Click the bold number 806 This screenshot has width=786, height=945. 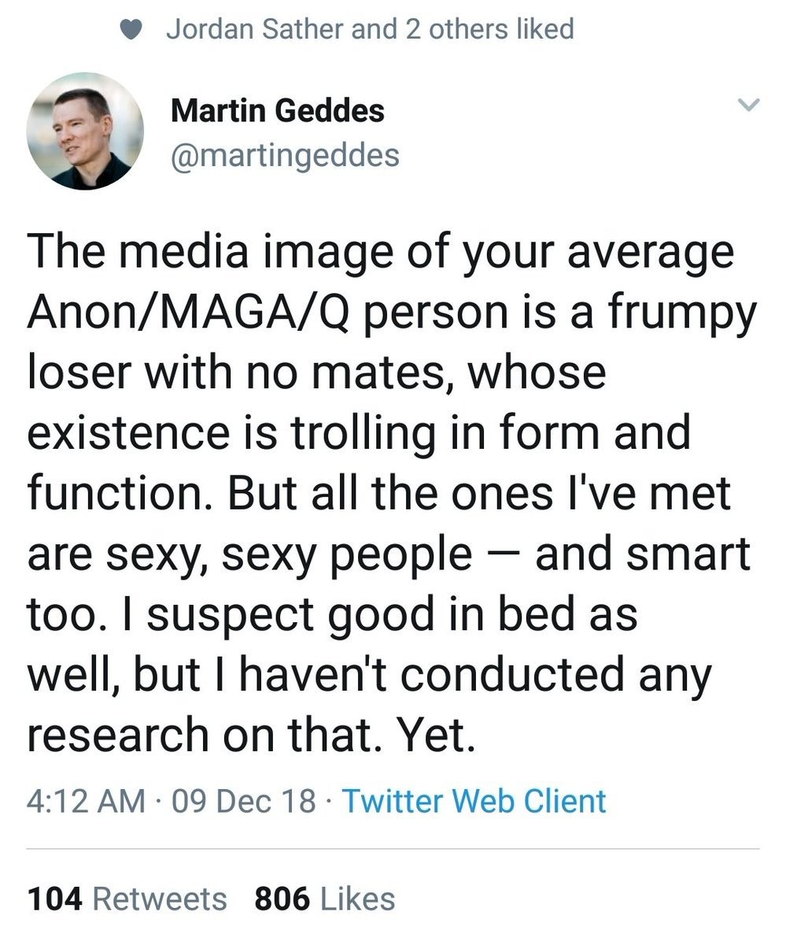pos(282,899)
